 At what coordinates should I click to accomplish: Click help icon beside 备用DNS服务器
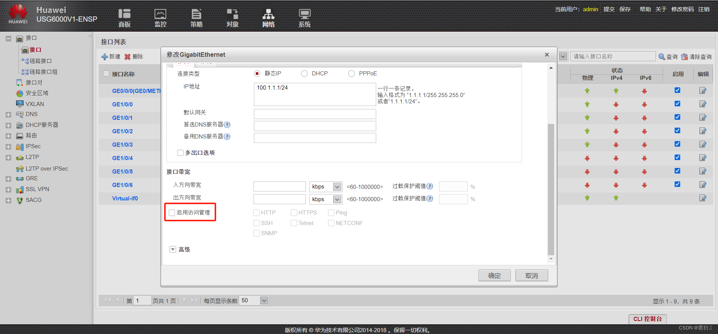click(227, 137)
